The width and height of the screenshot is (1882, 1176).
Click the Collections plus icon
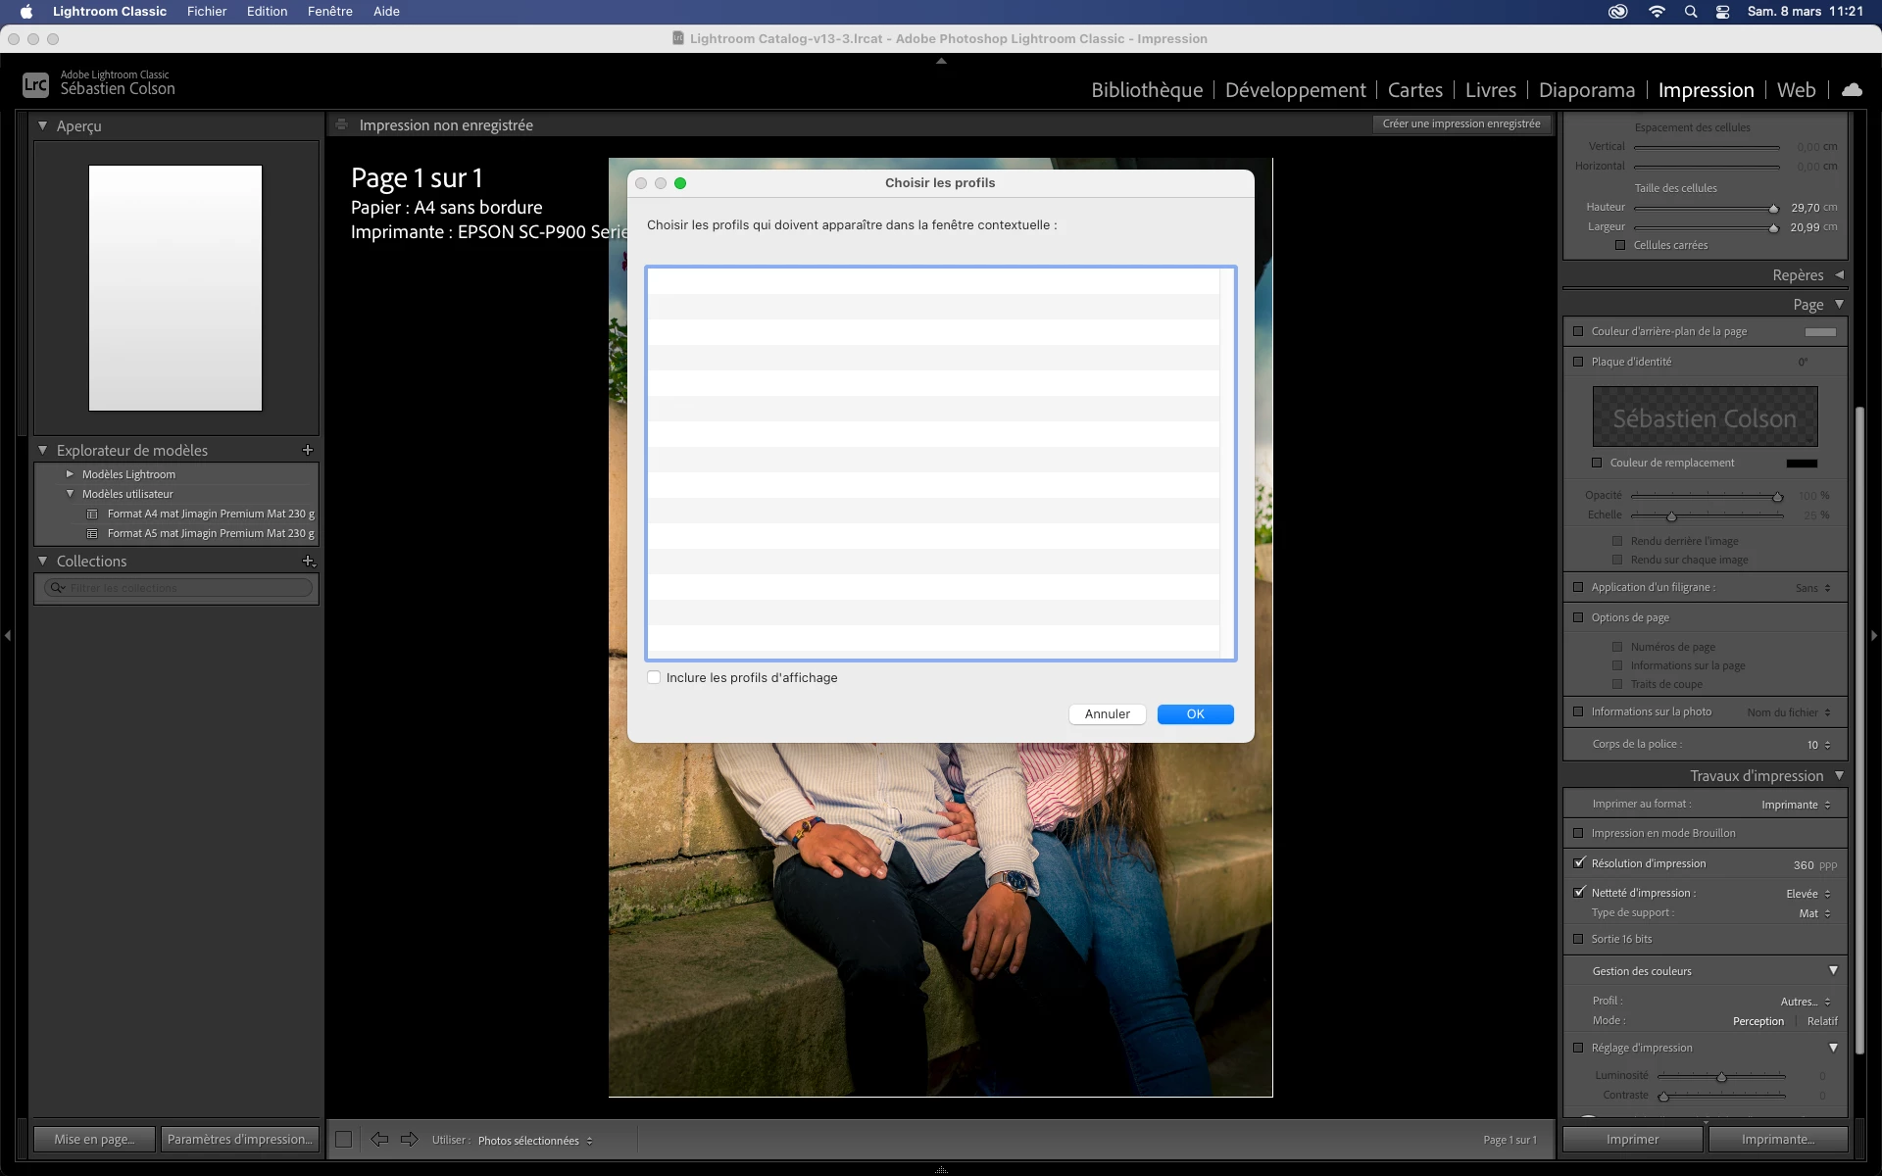point(308,561)
